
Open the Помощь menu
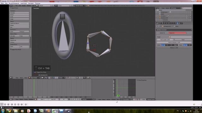coord(38,3)
